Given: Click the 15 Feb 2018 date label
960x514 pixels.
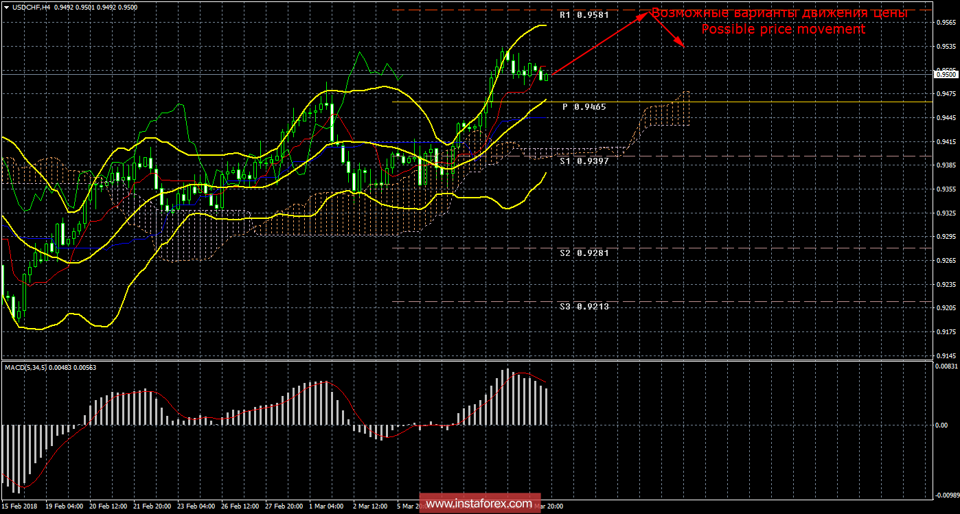Looking at the screenshot, I should [19, 506].
